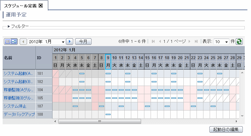Click the 今月 button
Image resolution: width=251 pixels, height=136 pixels.
click(83, 42)
